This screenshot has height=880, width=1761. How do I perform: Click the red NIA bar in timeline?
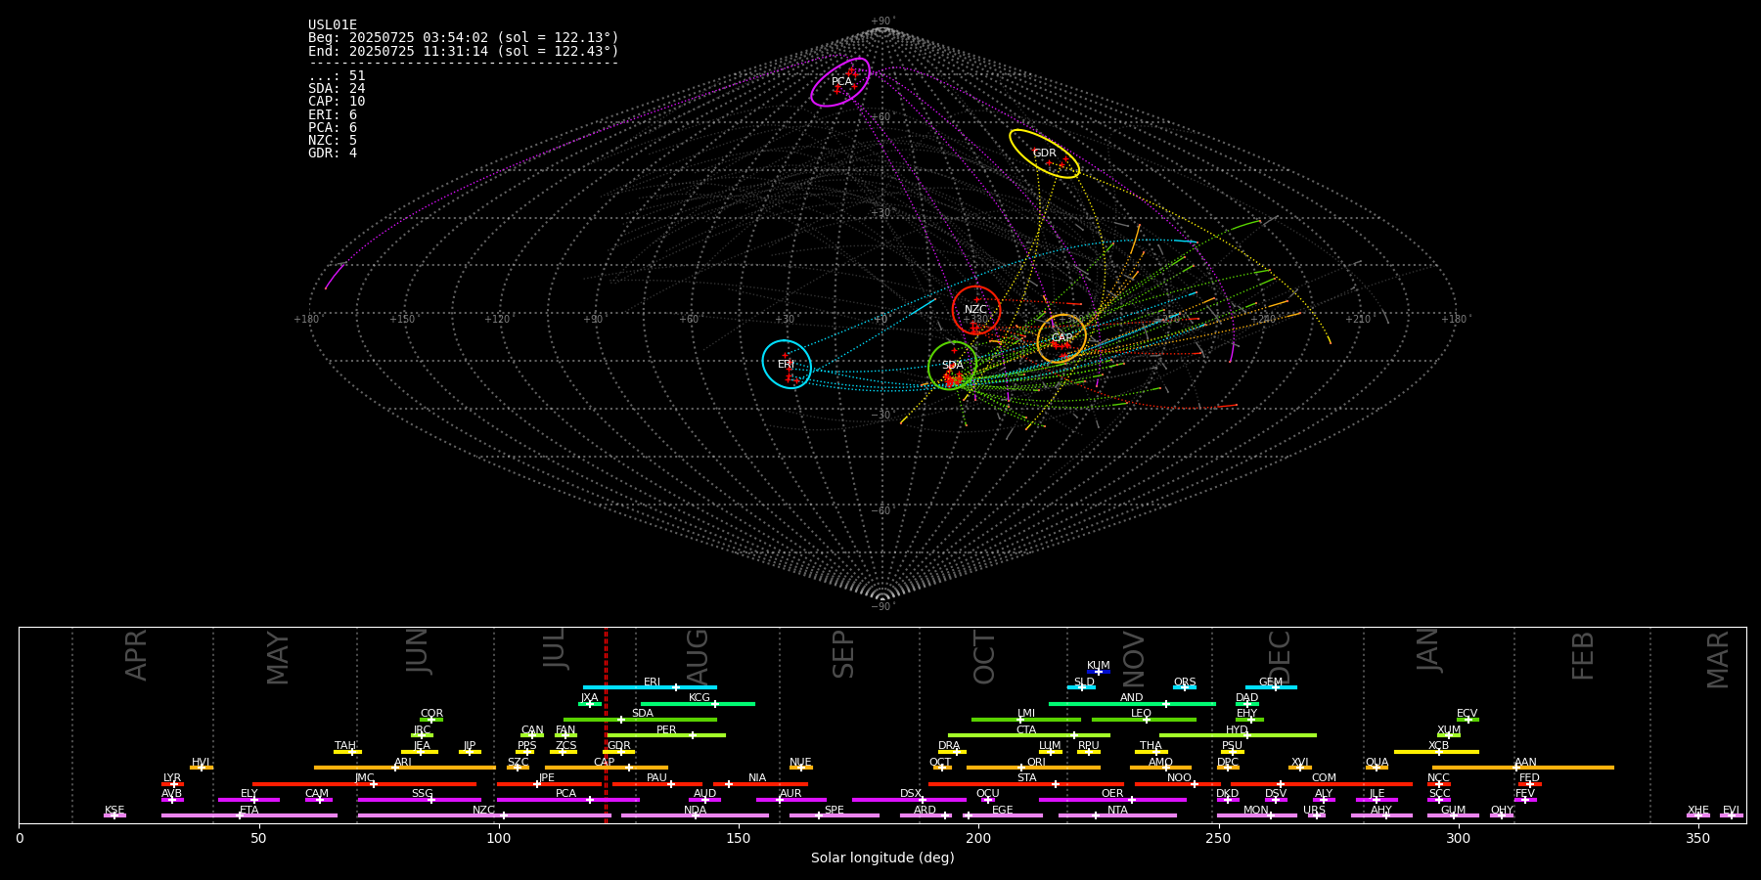pos(760,783)
